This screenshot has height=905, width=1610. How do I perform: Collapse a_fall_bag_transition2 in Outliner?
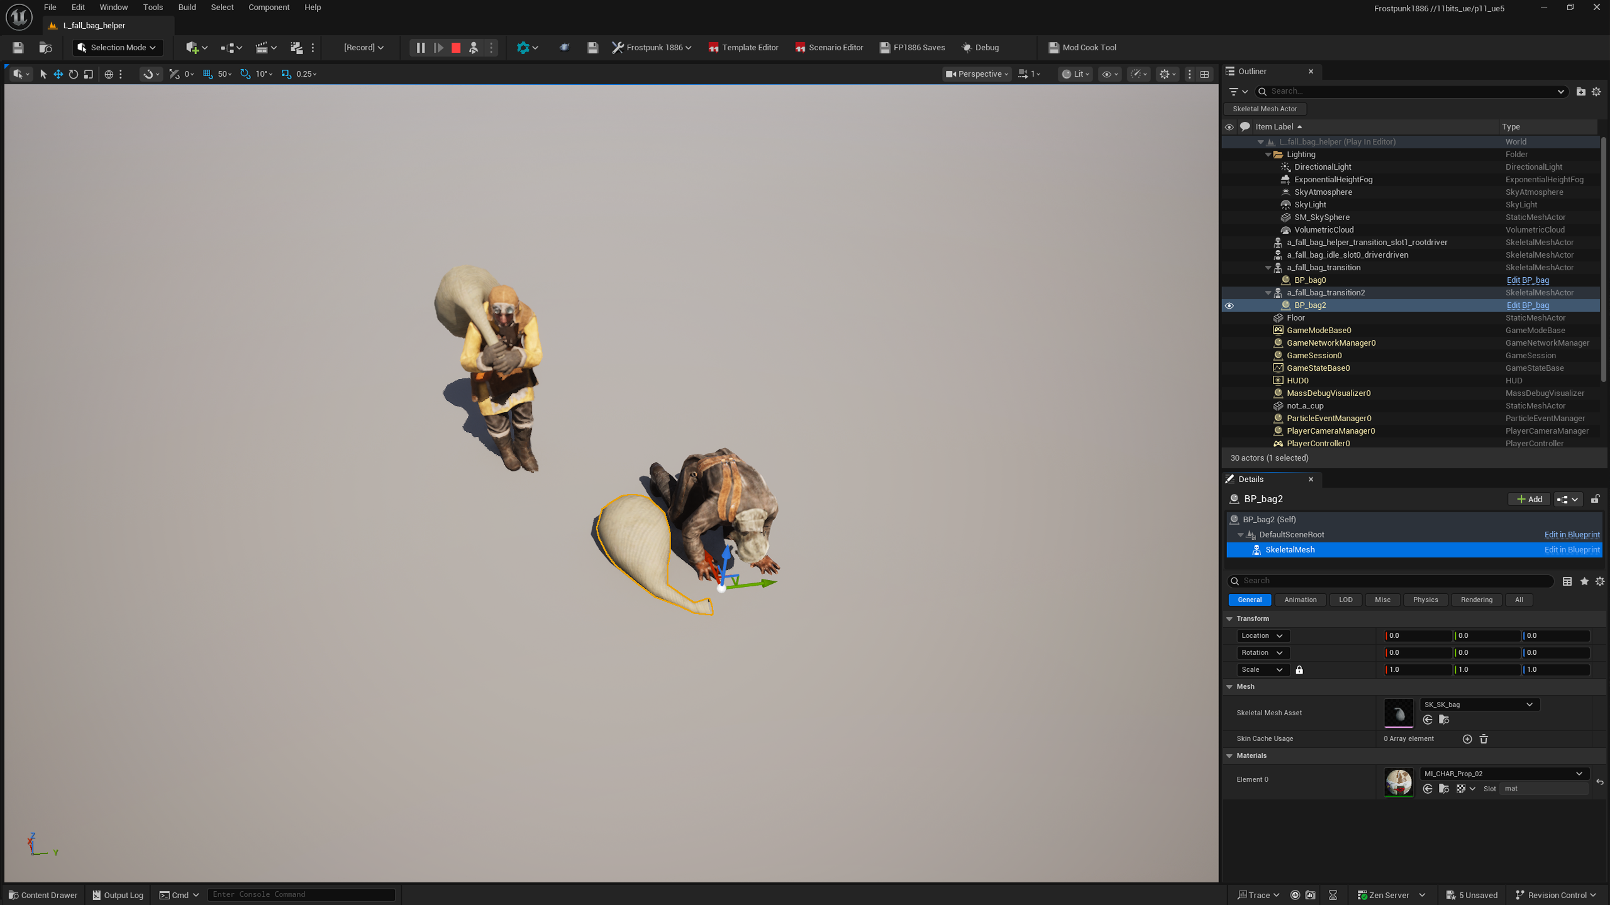click(1268, 293)
